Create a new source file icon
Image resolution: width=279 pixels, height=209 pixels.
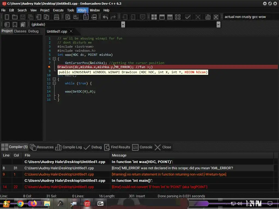(x=7, y=17)
